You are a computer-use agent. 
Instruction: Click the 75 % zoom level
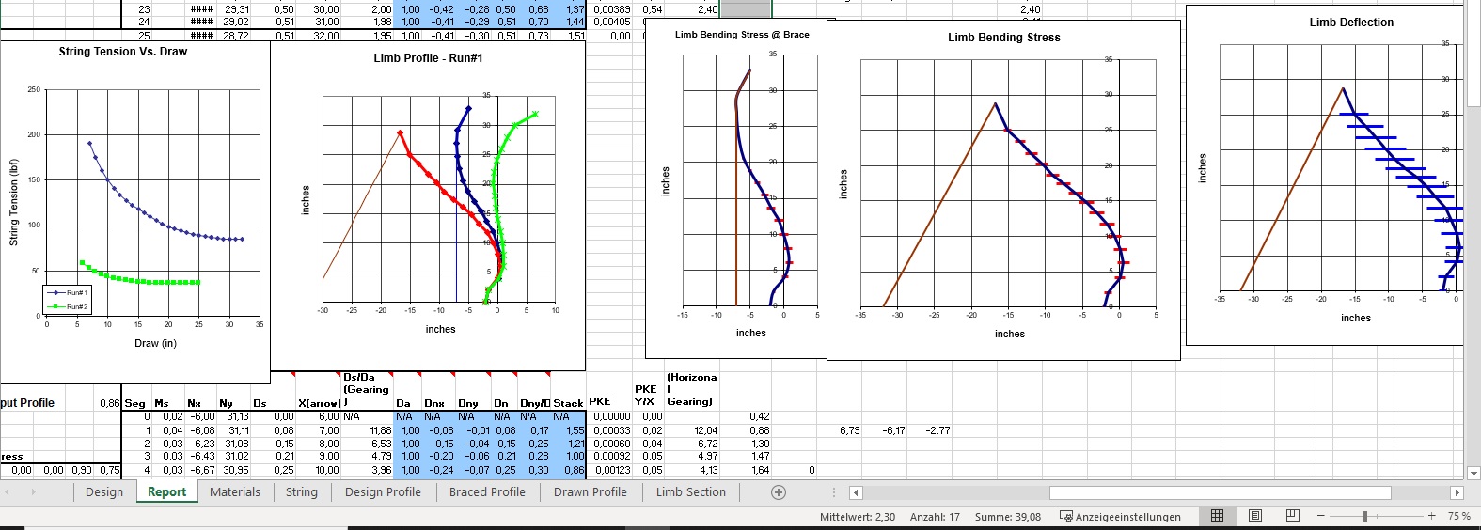point(1458,517)
